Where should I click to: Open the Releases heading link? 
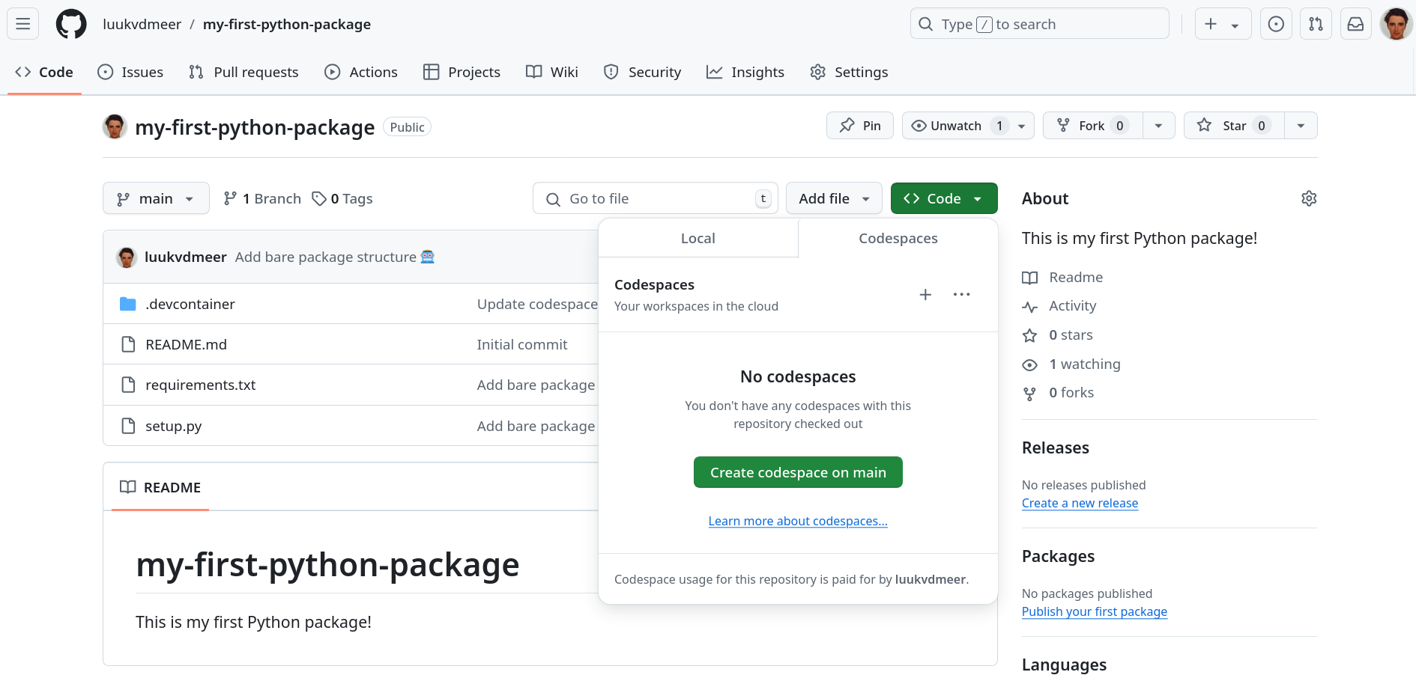[1056, 448]
